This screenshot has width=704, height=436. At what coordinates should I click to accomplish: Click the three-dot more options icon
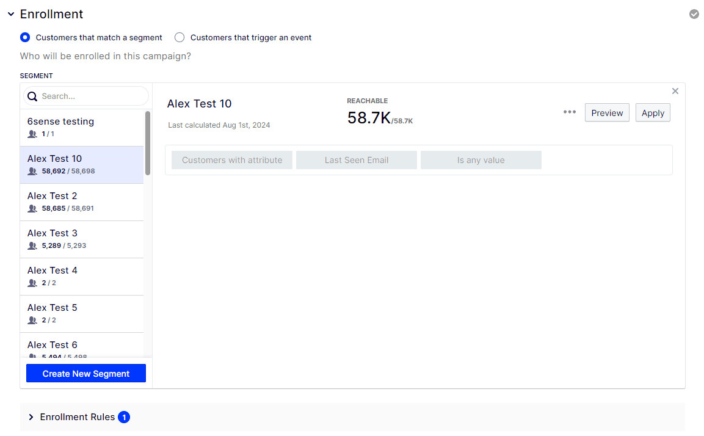pyautogui.click(x=569, y=112)
